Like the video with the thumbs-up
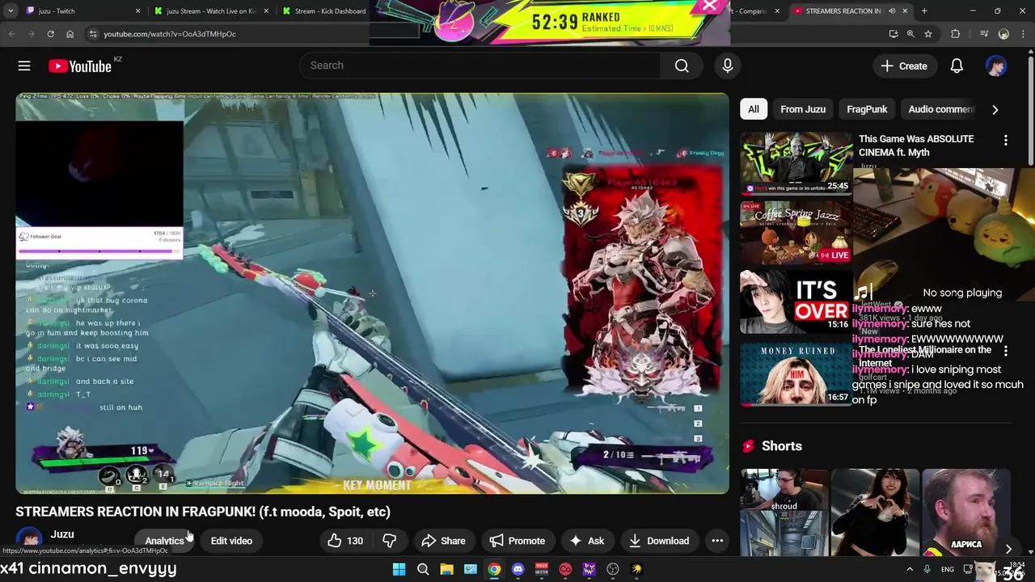1035x582 pixels. pos(336,540)
